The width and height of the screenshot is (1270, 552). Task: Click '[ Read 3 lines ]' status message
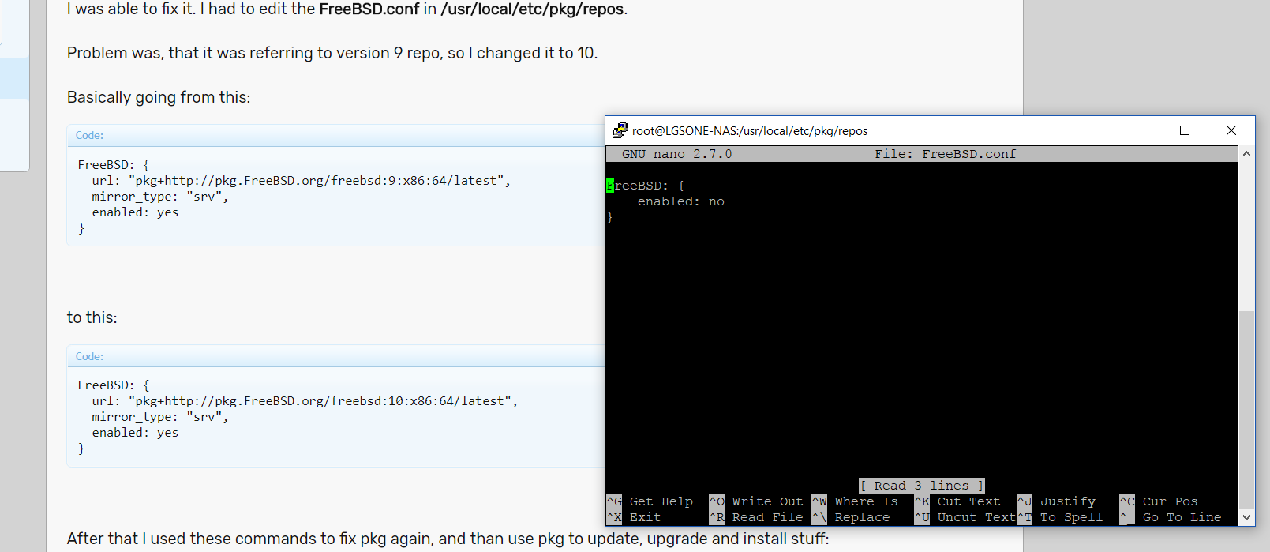click(x=921, y=486)
